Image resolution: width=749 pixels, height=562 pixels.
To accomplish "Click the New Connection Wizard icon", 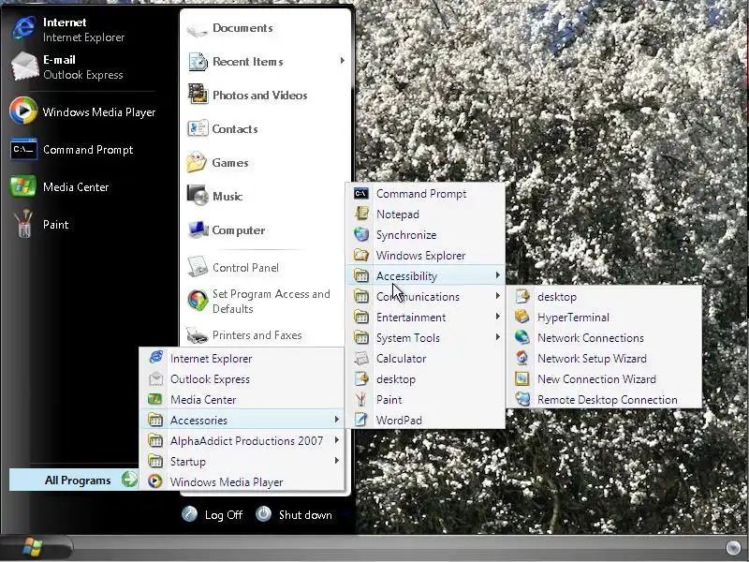I will coord(522,378).
